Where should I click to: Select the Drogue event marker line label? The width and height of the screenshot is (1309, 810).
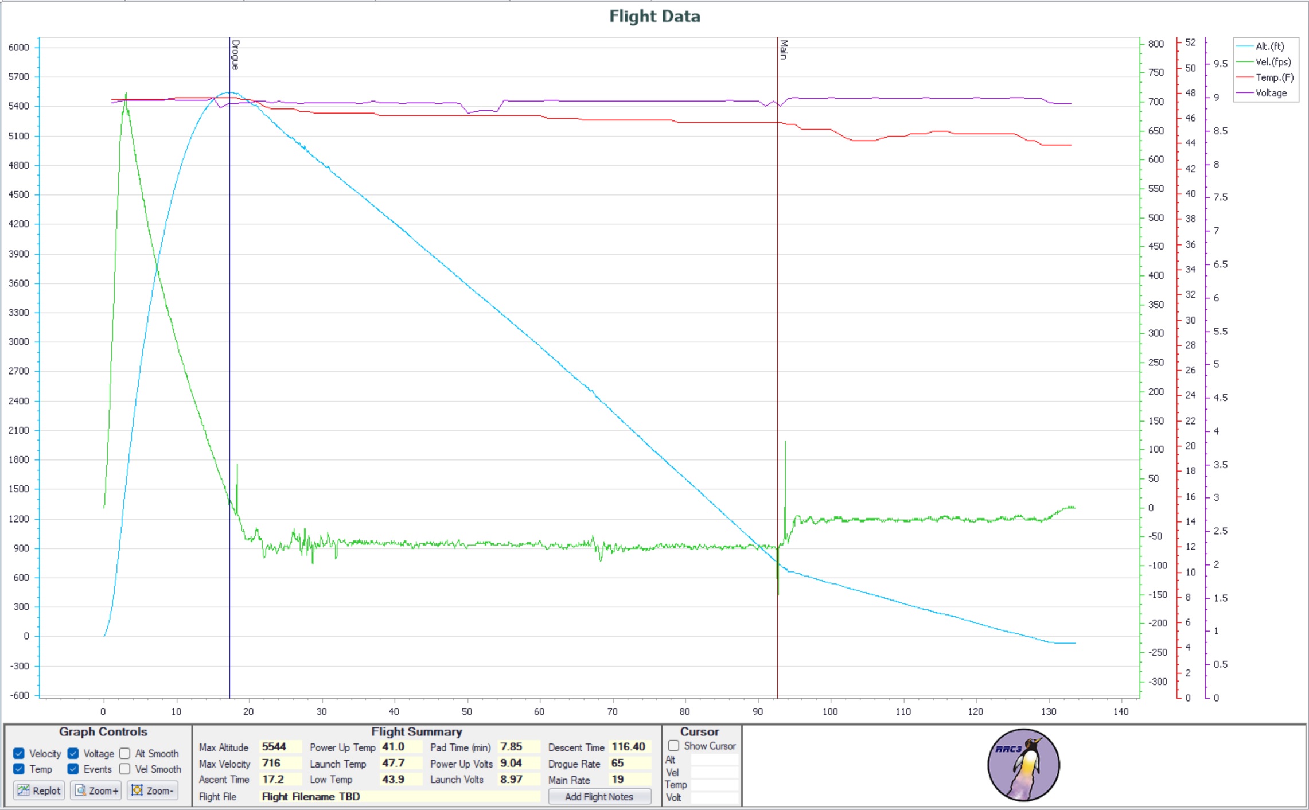[235, 54]
